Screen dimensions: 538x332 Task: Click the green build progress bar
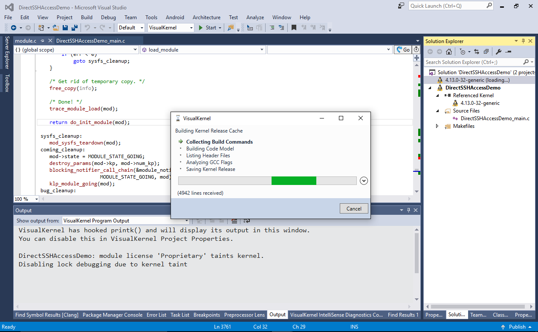[x=294, y=181]
